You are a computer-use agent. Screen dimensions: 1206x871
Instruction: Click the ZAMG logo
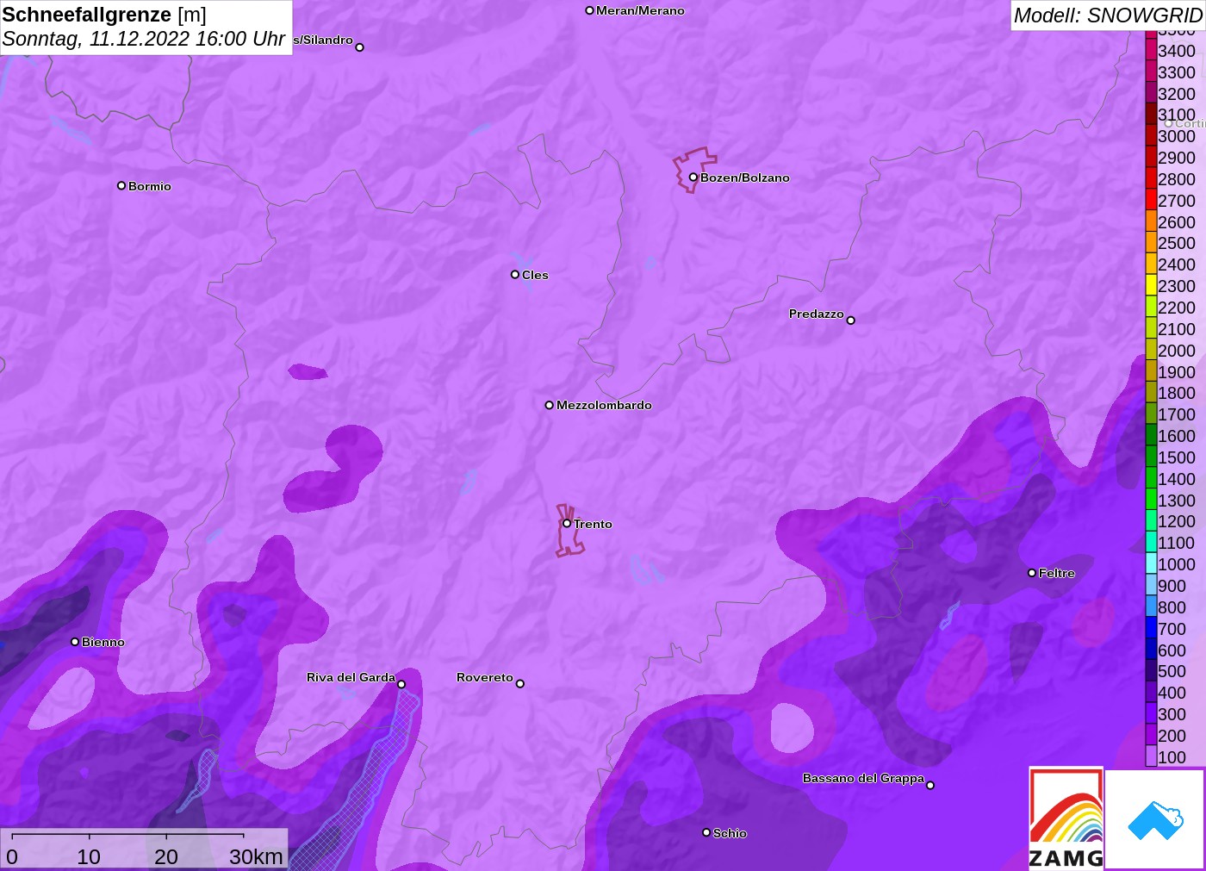[x=1066, y=818]
